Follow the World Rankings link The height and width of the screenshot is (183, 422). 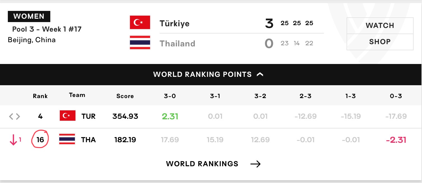[202, 164]
